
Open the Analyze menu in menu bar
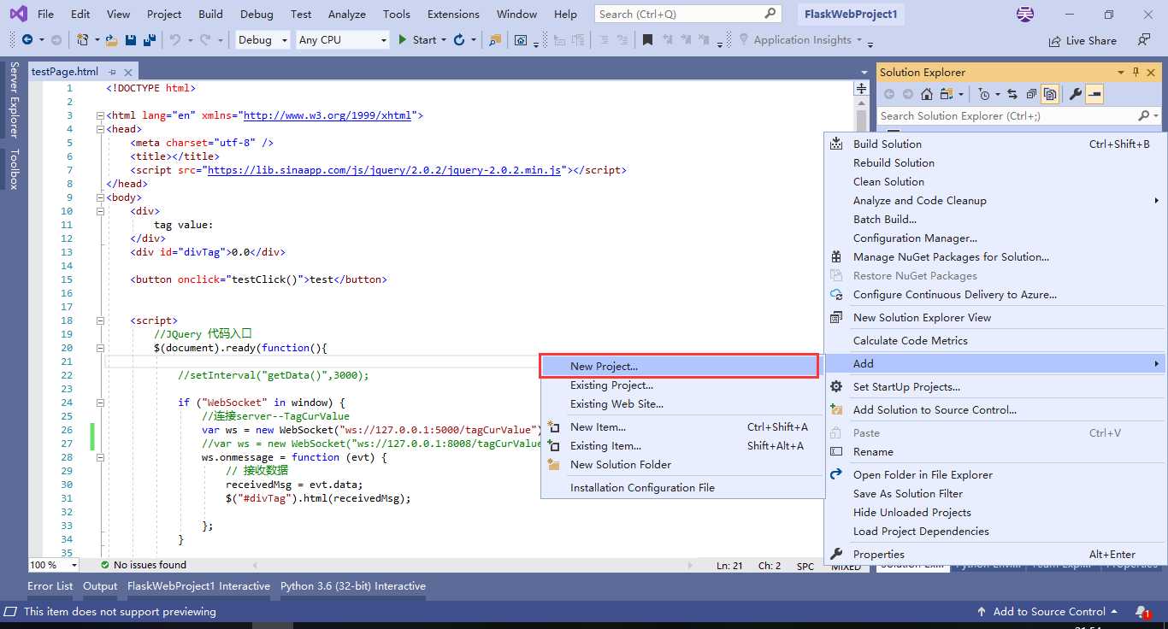(347, 15)
